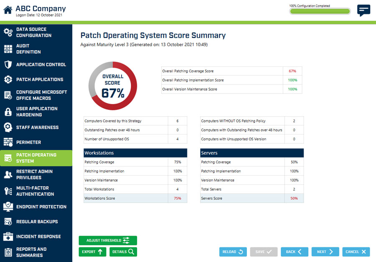Reload the Patch Operating System summary

tap(233, 252)
